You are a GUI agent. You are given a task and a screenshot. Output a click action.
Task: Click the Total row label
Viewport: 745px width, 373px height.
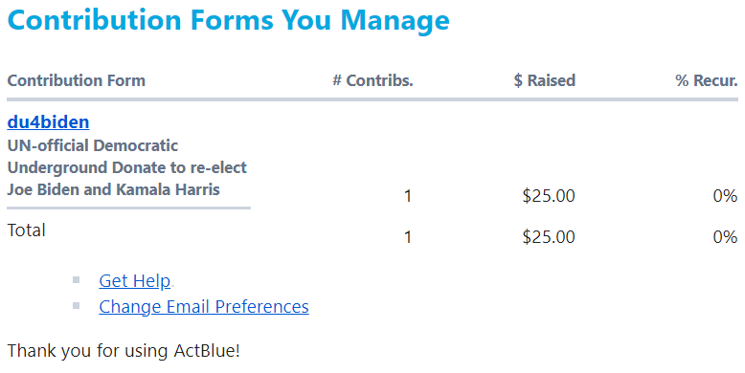tap(26, 230)
